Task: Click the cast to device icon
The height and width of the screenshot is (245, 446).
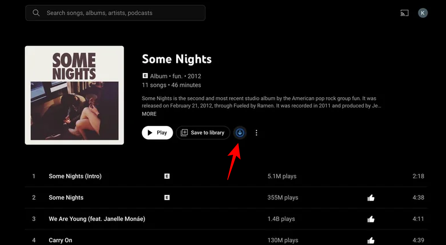Action: pyautogui.click(x=403, y=13)
